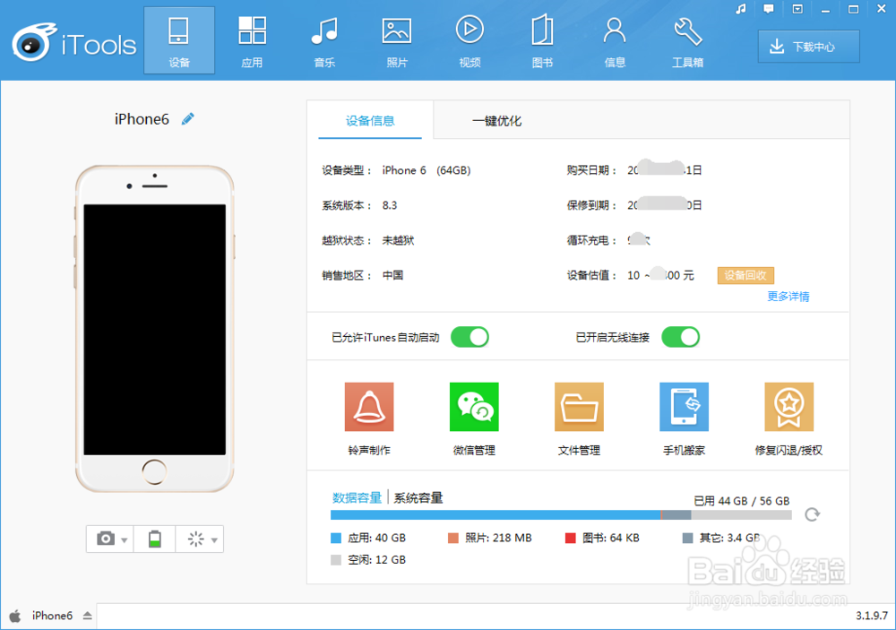Open the 信息 (Info) section
896x630 pixels.
pyautogui.click(x=615, y=40)
